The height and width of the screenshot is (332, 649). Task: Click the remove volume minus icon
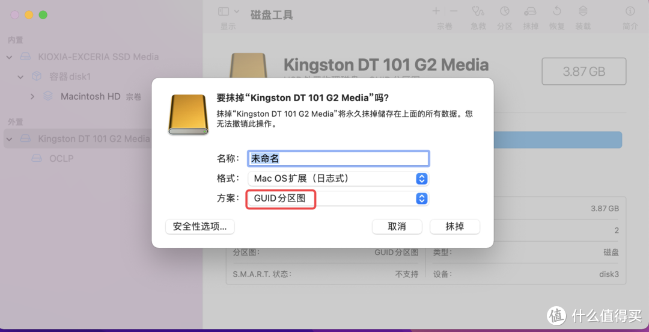click(x=454, y=11)
